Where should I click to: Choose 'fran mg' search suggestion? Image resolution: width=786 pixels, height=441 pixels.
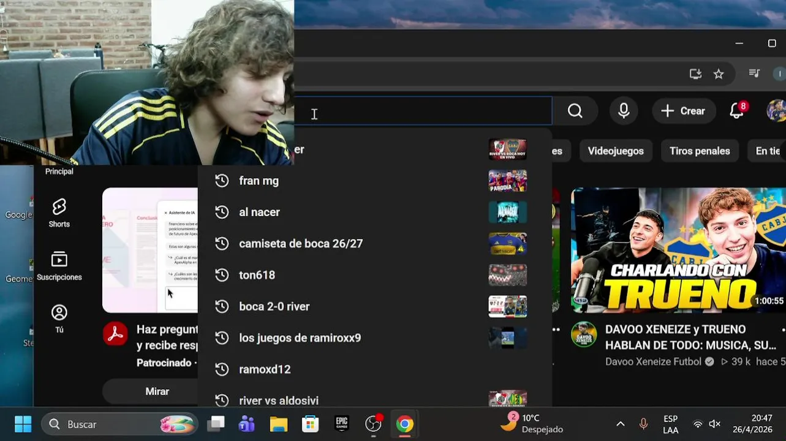point(375,181)
